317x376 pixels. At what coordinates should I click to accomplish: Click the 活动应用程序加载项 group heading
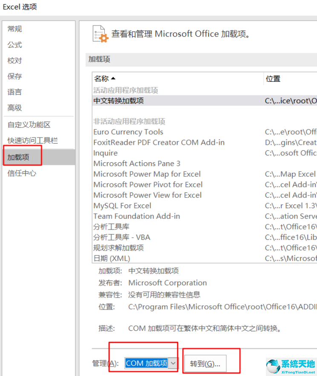click(126, 90)
